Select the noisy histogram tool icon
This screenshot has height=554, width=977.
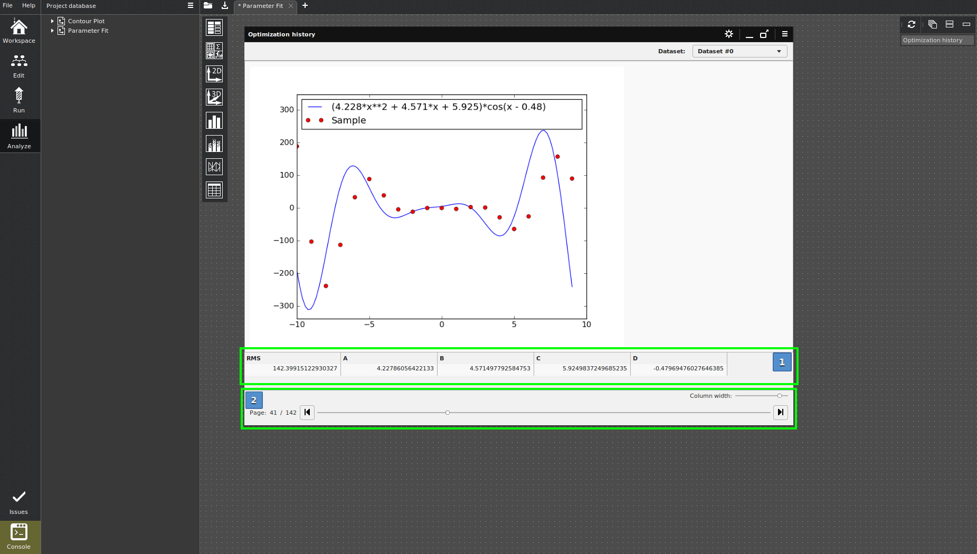[x=214, y=144]
